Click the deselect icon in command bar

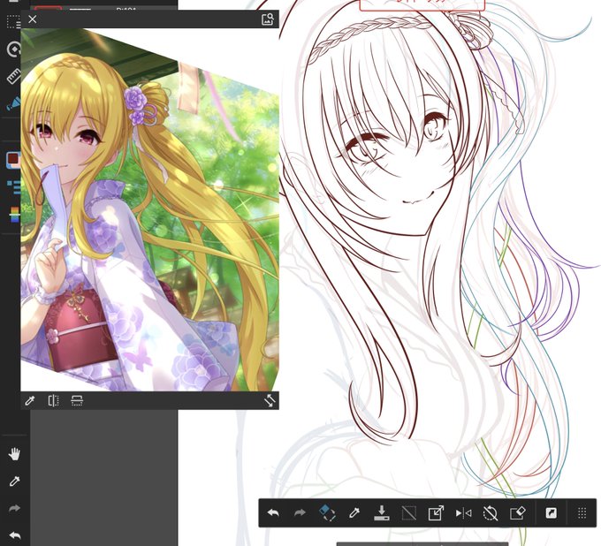click(x=408, y=513)
